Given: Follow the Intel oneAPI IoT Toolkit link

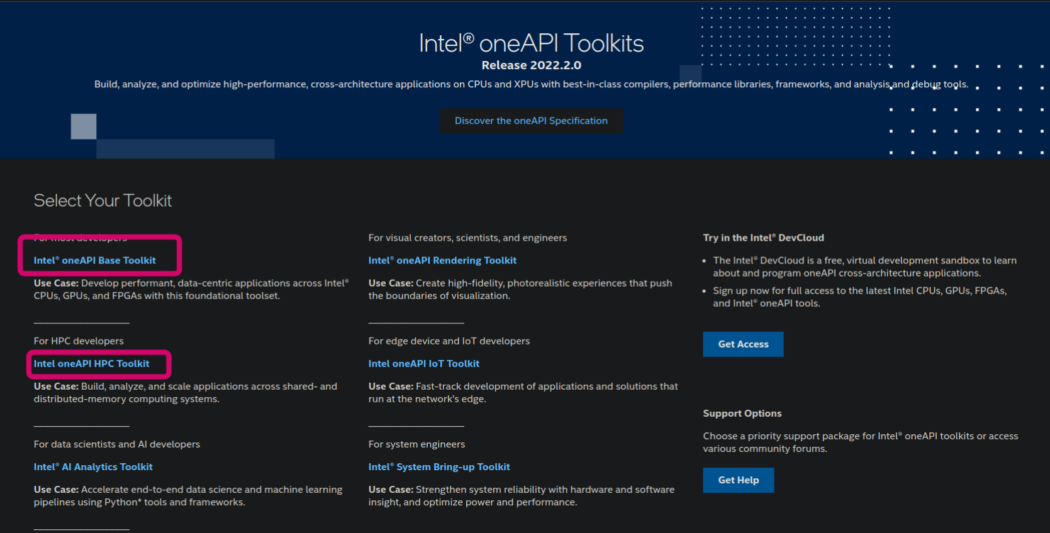Looking at the screenshot, I should point(423,363).
